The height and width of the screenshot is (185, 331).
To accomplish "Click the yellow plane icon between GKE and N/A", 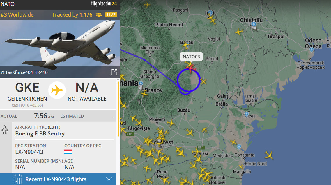I will pos(57,90).
